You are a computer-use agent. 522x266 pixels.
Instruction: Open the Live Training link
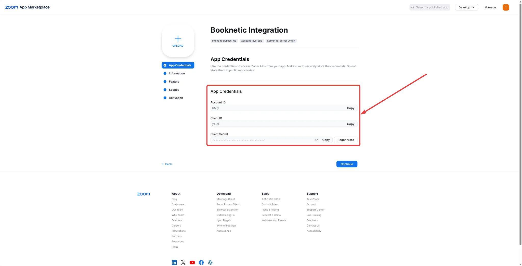[314, 215]
